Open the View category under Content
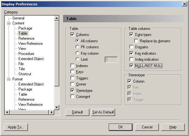 (x=22, y=49)
